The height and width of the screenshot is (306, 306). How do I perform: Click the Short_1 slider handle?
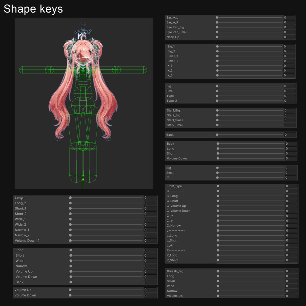coord(70,208)
